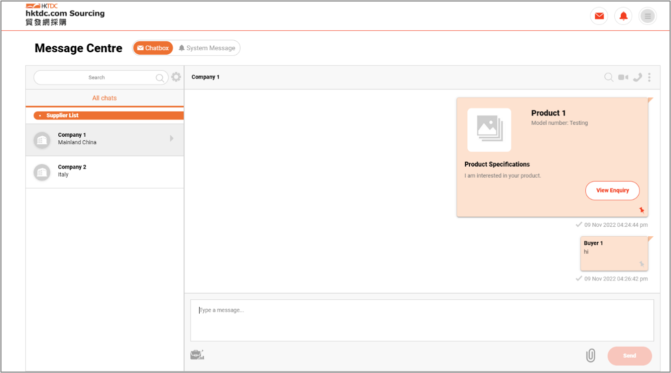Switch to the Chatbox tab

tap(153, 48)
